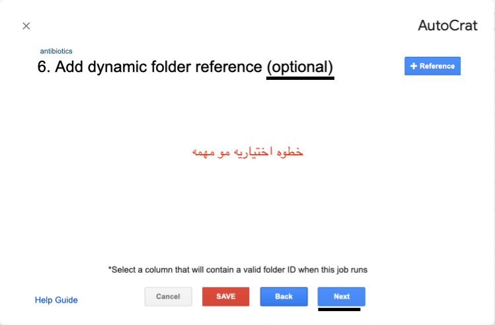Viewport: 495px width, 325px height.
Task: Go Back to the previous step
Action: click(x=284, y=297)
